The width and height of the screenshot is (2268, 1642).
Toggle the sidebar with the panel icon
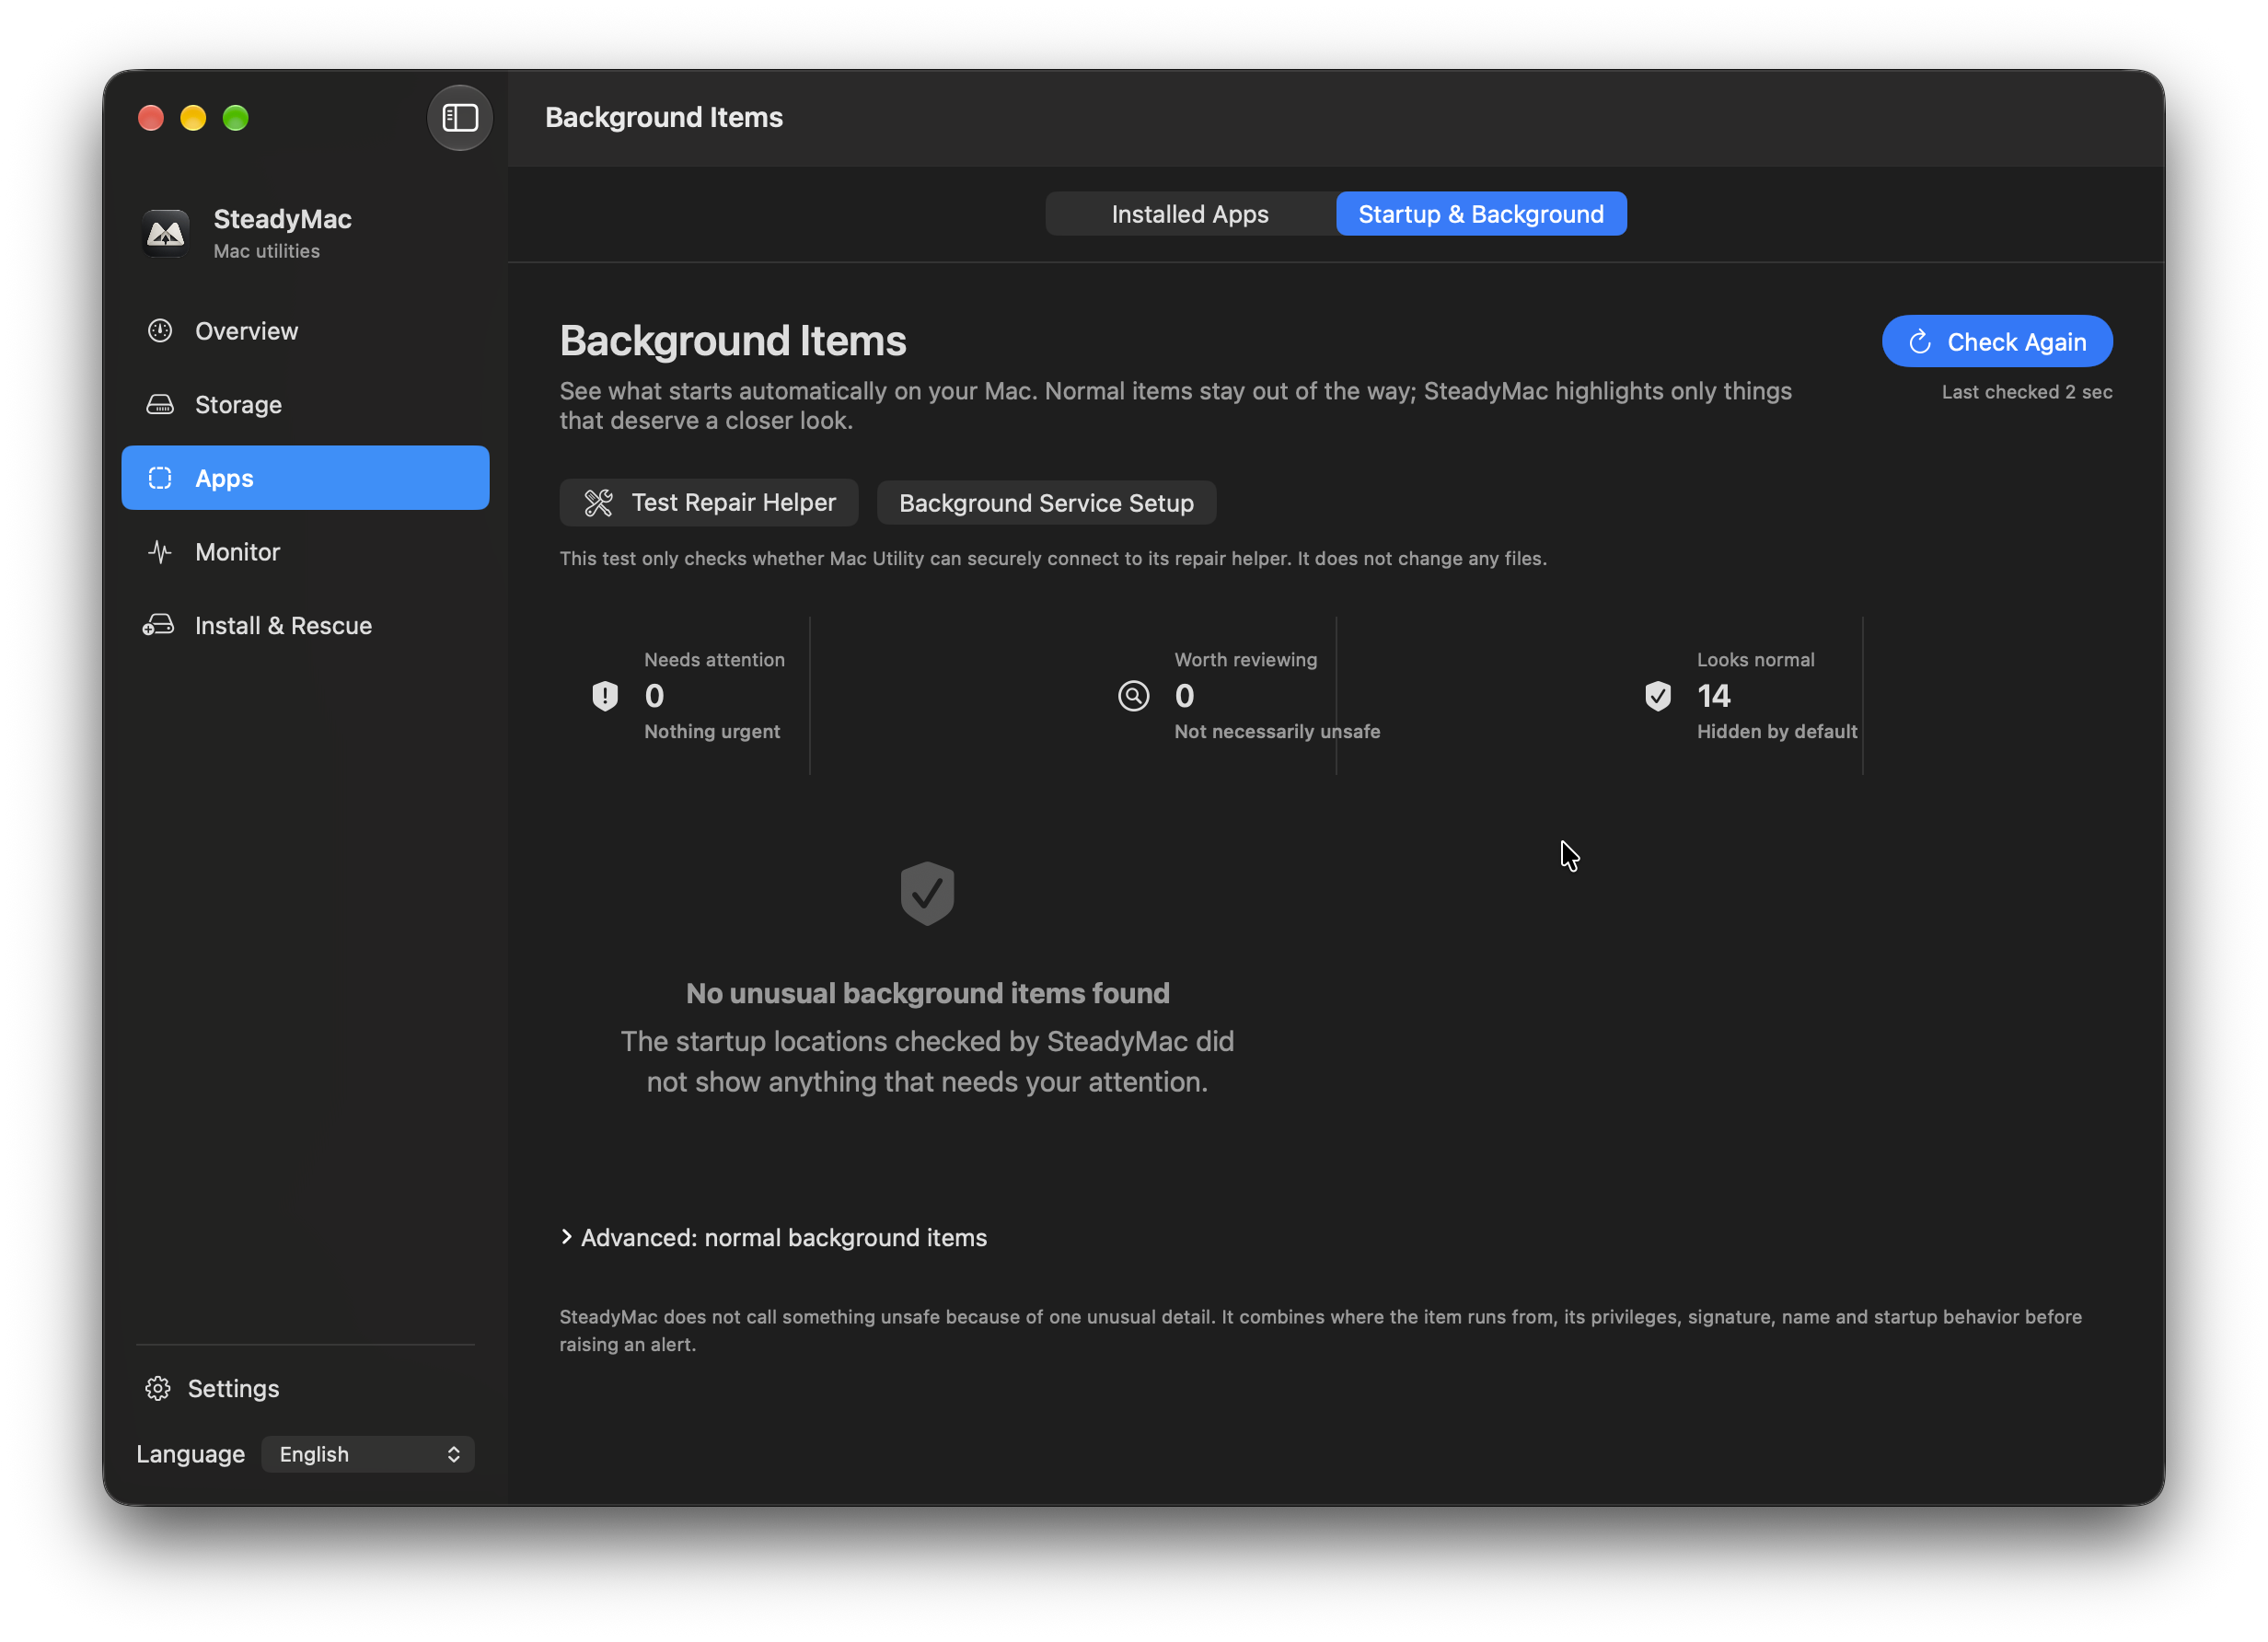click(x=459, y=118)
